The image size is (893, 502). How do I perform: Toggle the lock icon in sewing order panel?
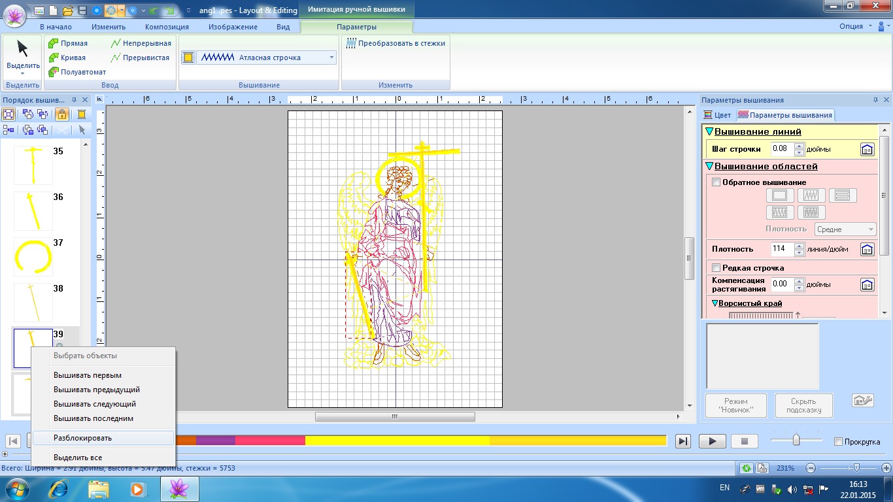[62, 114]
